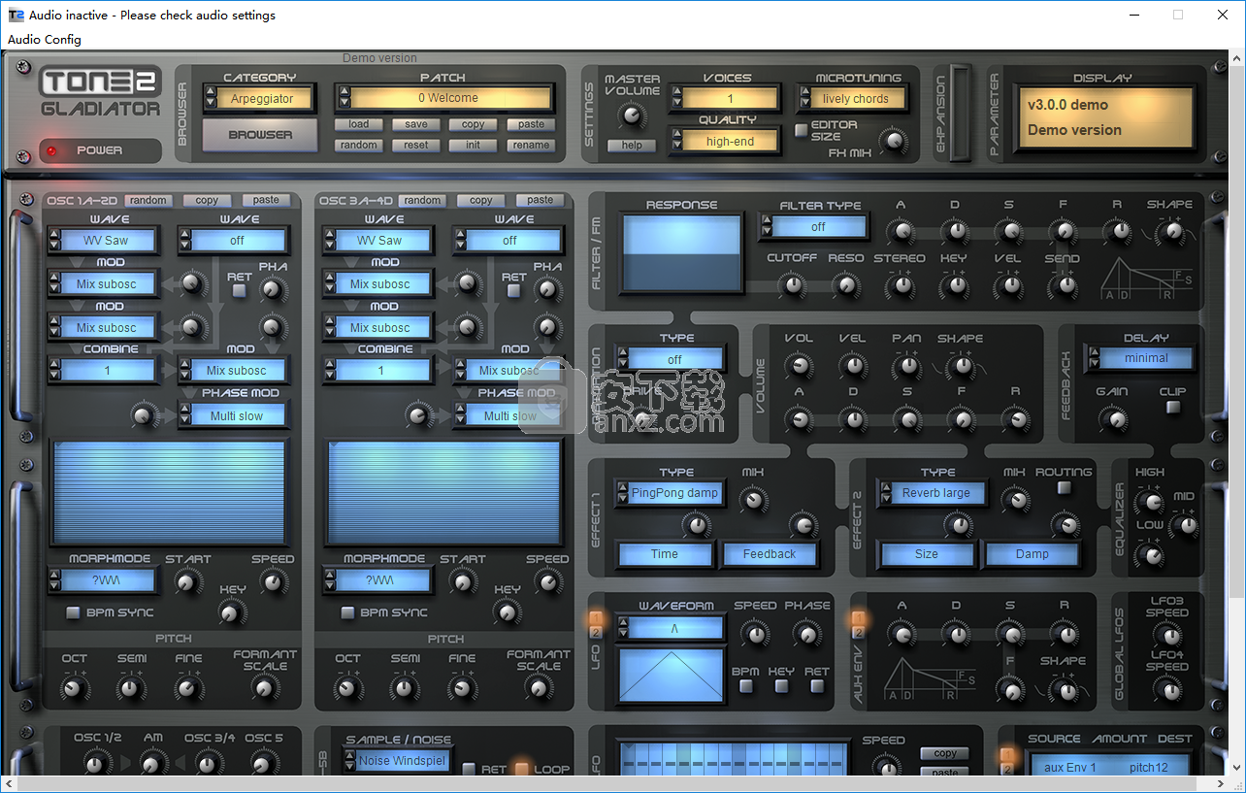Click the OSC 3A-4D Semi pitch knob
The height and width of the screenshot is (793, 1246).
405,689
